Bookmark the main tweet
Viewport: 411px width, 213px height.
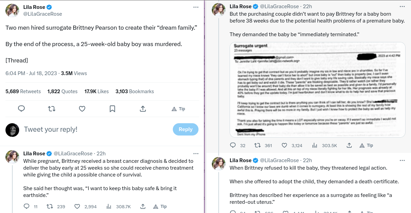coord(112,109)
